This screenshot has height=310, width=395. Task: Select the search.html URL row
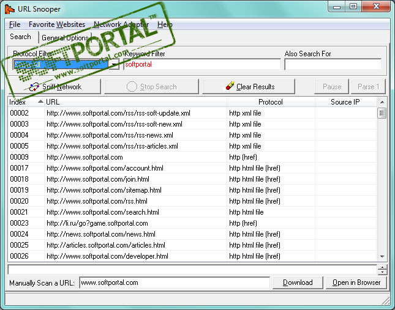(103, 212)
